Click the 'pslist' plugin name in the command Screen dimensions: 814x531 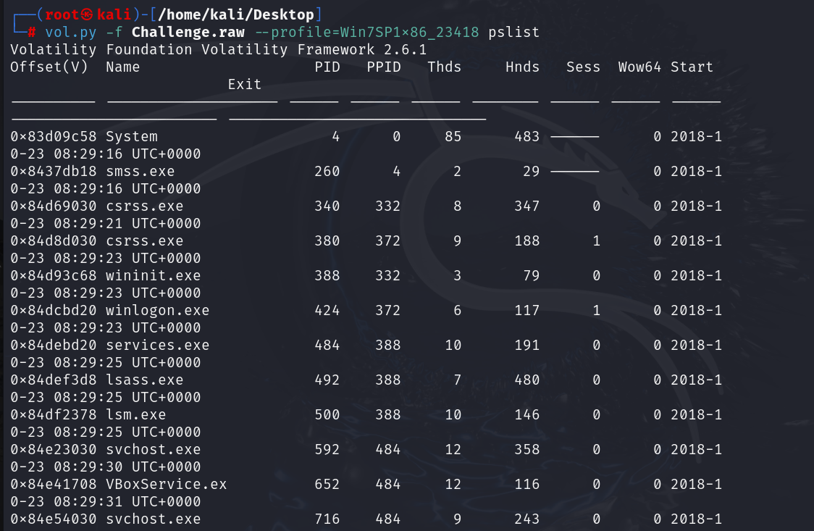(x=513, y=32)
